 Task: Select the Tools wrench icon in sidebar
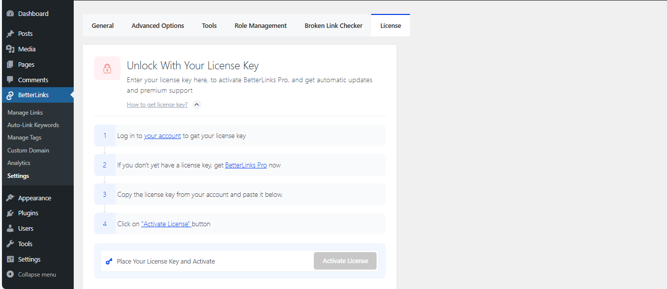(x=11, y=244)
